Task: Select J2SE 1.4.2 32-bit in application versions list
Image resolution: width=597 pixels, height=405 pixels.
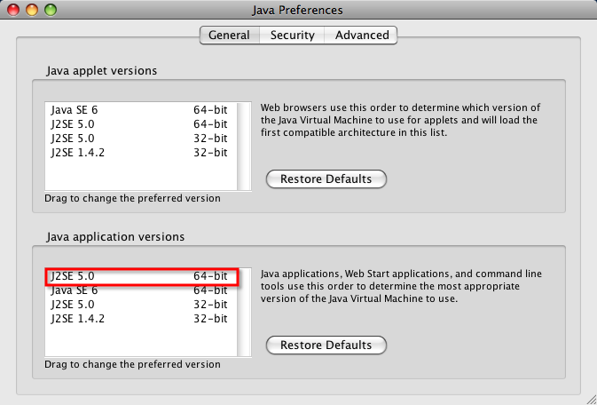Action: pos(141,319)
